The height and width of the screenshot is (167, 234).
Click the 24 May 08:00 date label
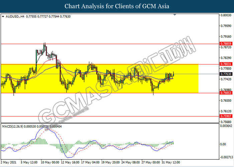pyautogui.click(x=131, y=162)
